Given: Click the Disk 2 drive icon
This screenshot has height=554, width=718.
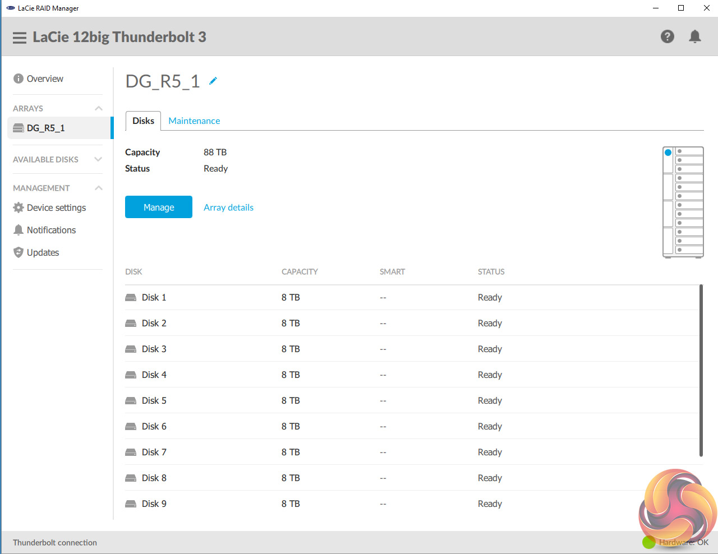Looking at the screenshot, I should (x=131, y=323).
